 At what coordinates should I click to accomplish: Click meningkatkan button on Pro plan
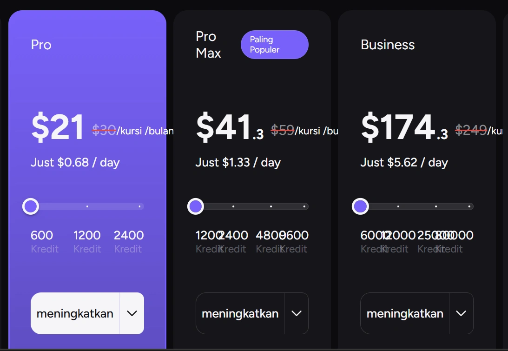pyautogui.click(x=75, y=313)
